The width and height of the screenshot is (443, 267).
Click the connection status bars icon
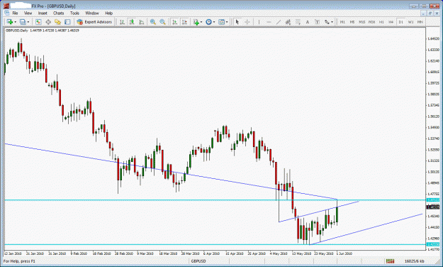click(390, 261)
